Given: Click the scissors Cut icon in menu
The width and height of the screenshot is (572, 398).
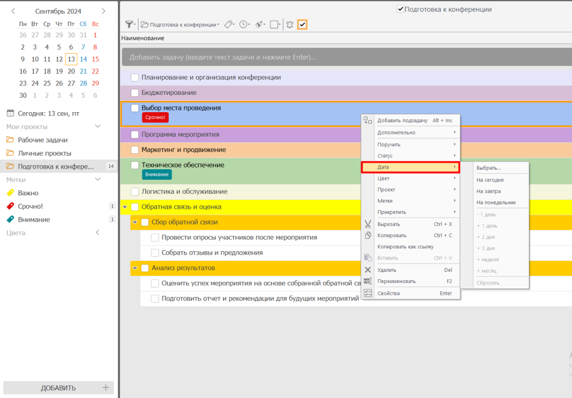Looking at the screenshot, I should 368,224.
